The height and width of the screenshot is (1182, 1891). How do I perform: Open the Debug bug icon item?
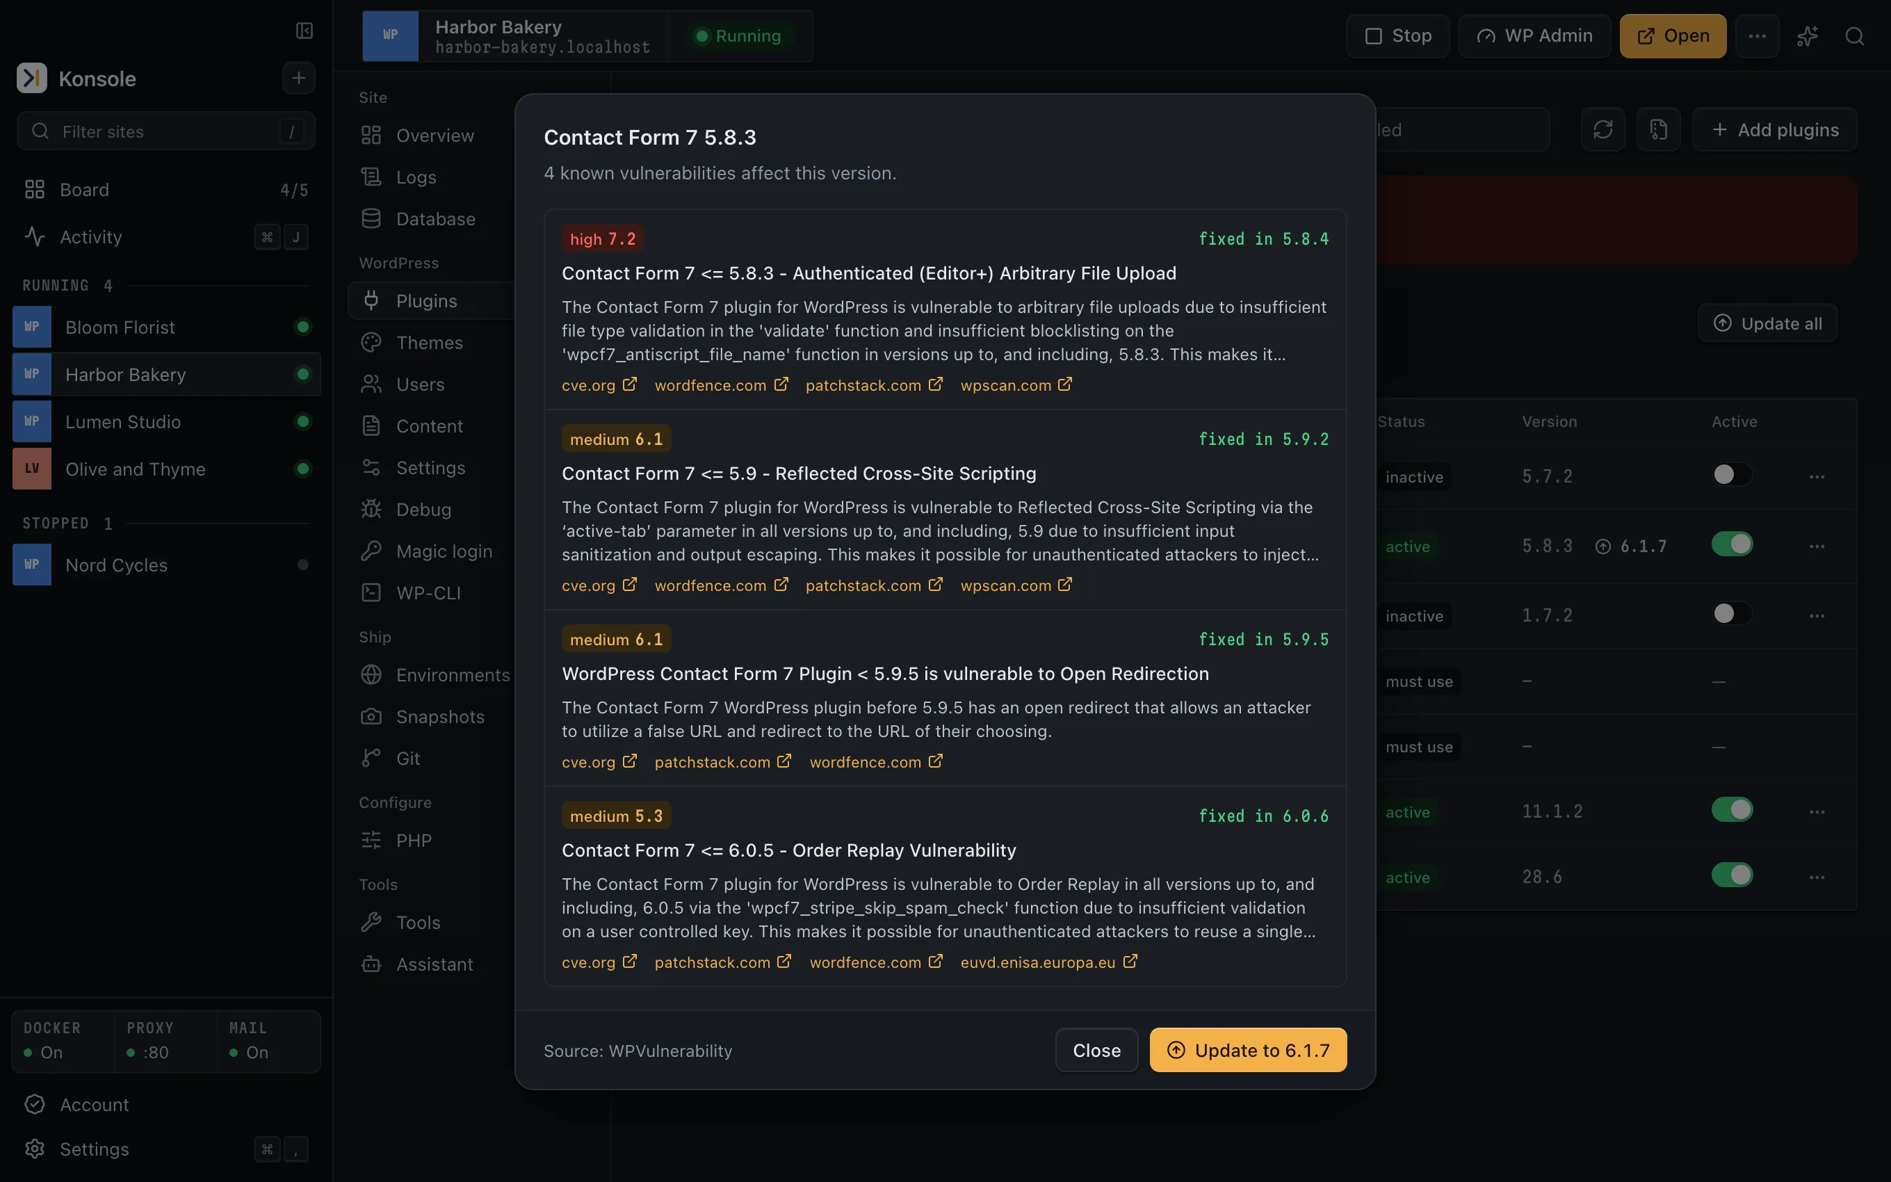pyautogui.click(x=432, y=510)
